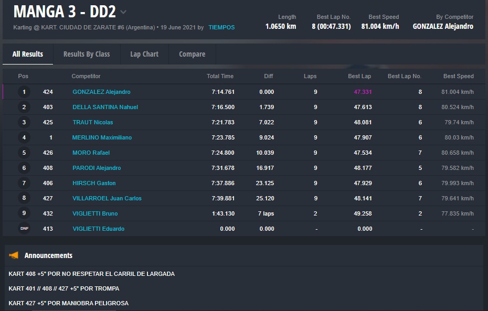Click the position 5 circle badge
The height and width of the screenshot is (311, 488).
click(x=24, y=153)
